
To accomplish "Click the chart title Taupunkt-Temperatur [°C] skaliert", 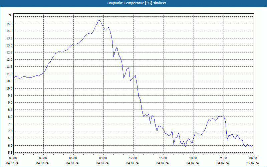I will point(137,3).
